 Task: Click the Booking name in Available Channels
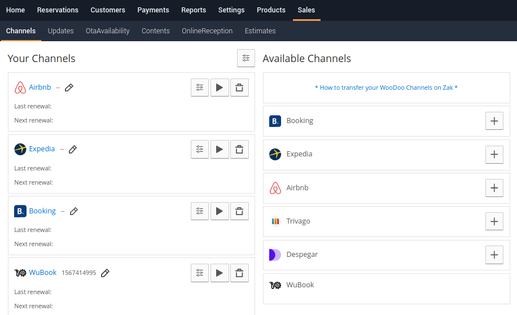click(x=300, y=121)
